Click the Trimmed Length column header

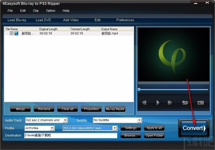pos(84,29)
